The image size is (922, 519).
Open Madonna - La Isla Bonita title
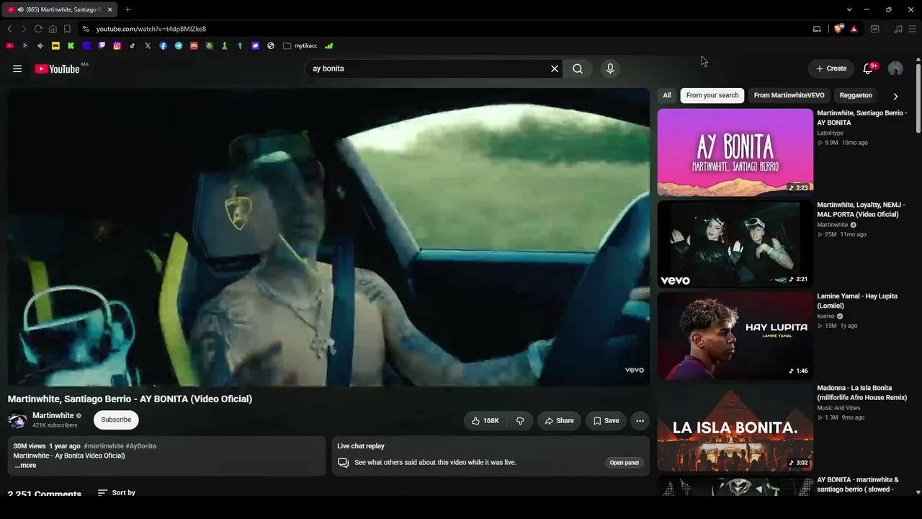pyautogui.click(x=861, y=392)
